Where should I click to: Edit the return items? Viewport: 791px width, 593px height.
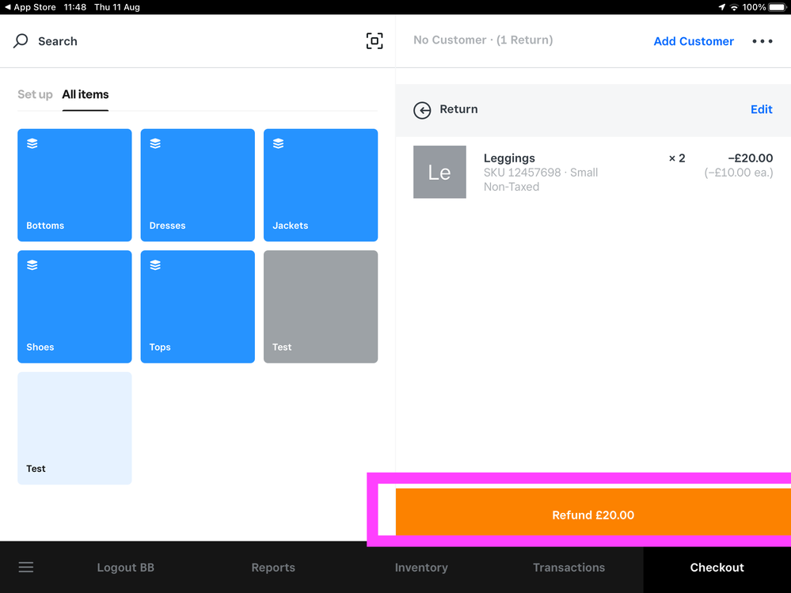click(761, 109)
